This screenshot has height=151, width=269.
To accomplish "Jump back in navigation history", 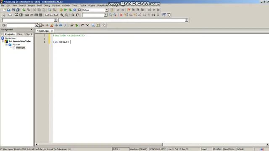I will click(118, 10).
